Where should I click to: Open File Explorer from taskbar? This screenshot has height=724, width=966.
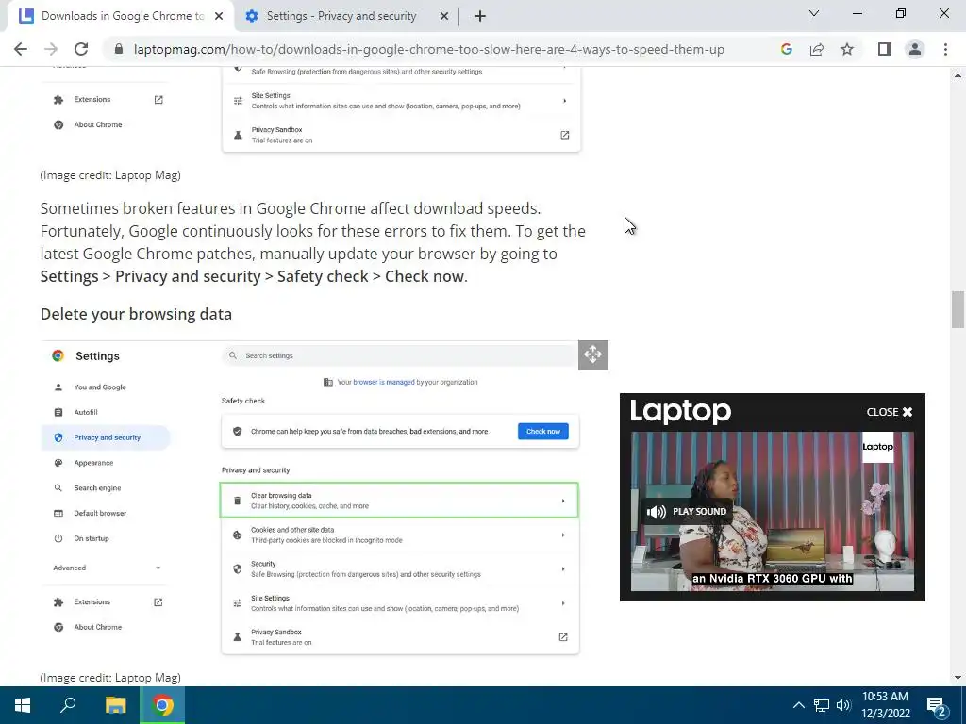point(115,705)
